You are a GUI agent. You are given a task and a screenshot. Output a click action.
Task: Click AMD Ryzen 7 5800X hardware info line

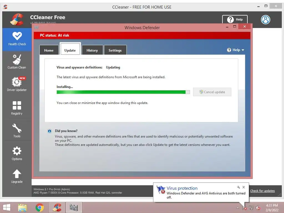(x=78, y=193)
